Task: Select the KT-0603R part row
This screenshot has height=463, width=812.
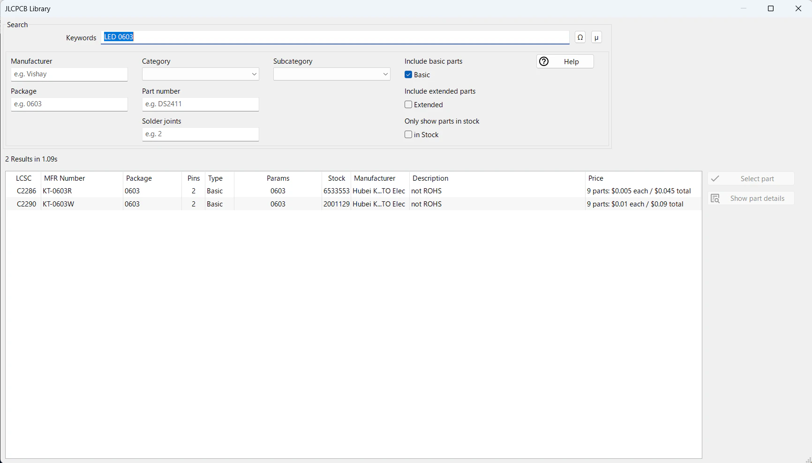Action: [353, 191]
